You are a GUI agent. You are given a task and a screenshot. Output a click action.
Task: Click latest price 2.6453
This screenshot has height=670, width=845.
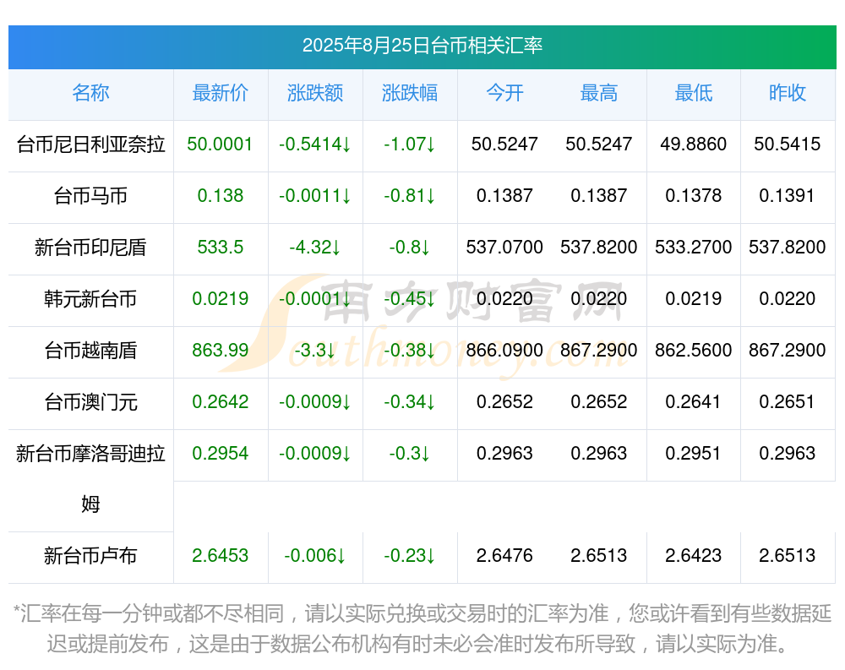(220, 556)
